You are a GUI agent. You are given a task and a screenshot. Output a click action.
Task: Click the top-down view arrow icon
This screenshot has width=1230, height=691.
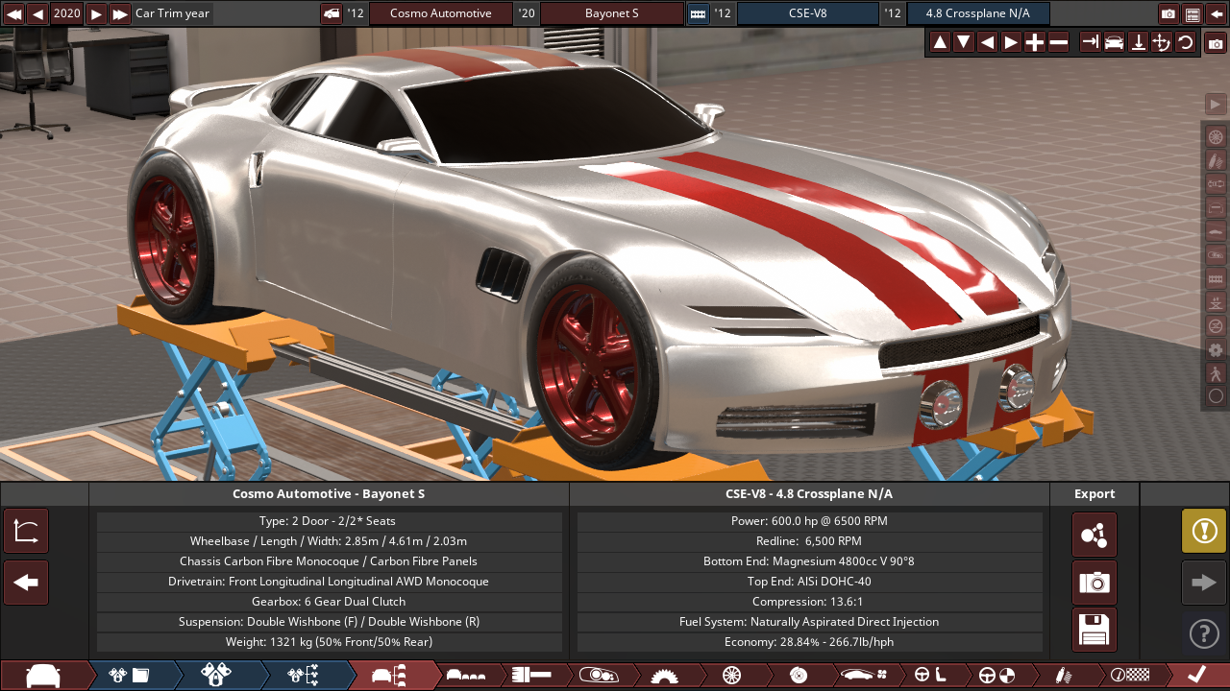[1138, 42]
